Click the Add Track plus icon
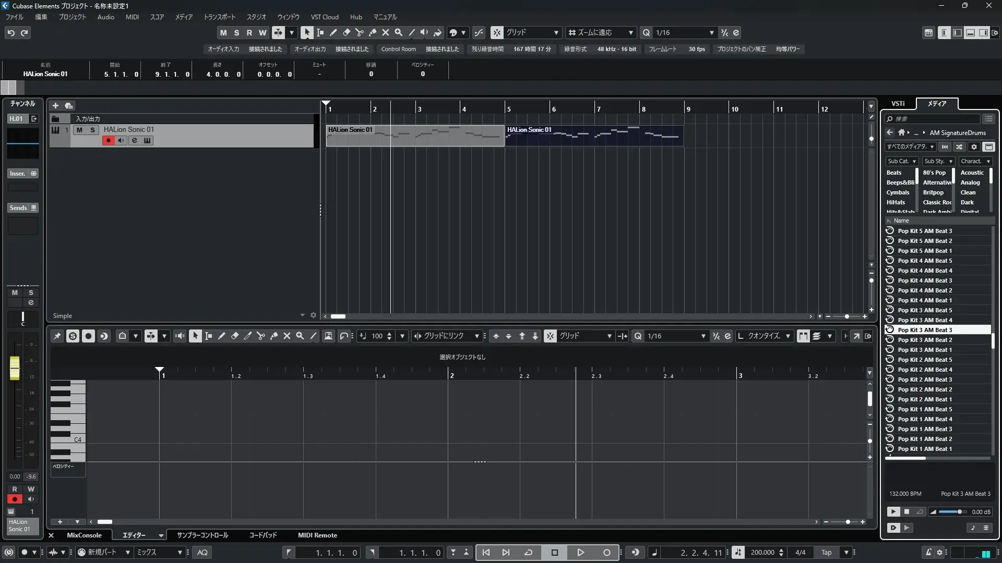This screenshot has width=1002, height=563. pos(55,105)
